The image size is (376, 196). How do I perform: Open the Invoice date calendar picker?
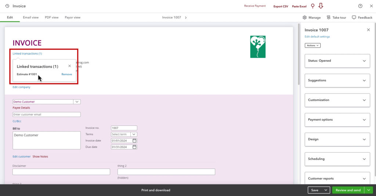click(134, 141)
